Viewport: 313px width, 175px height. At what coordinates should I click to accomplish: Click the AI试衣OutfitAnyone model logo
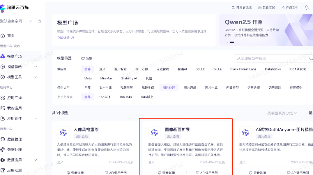click(x=245, y=132)
